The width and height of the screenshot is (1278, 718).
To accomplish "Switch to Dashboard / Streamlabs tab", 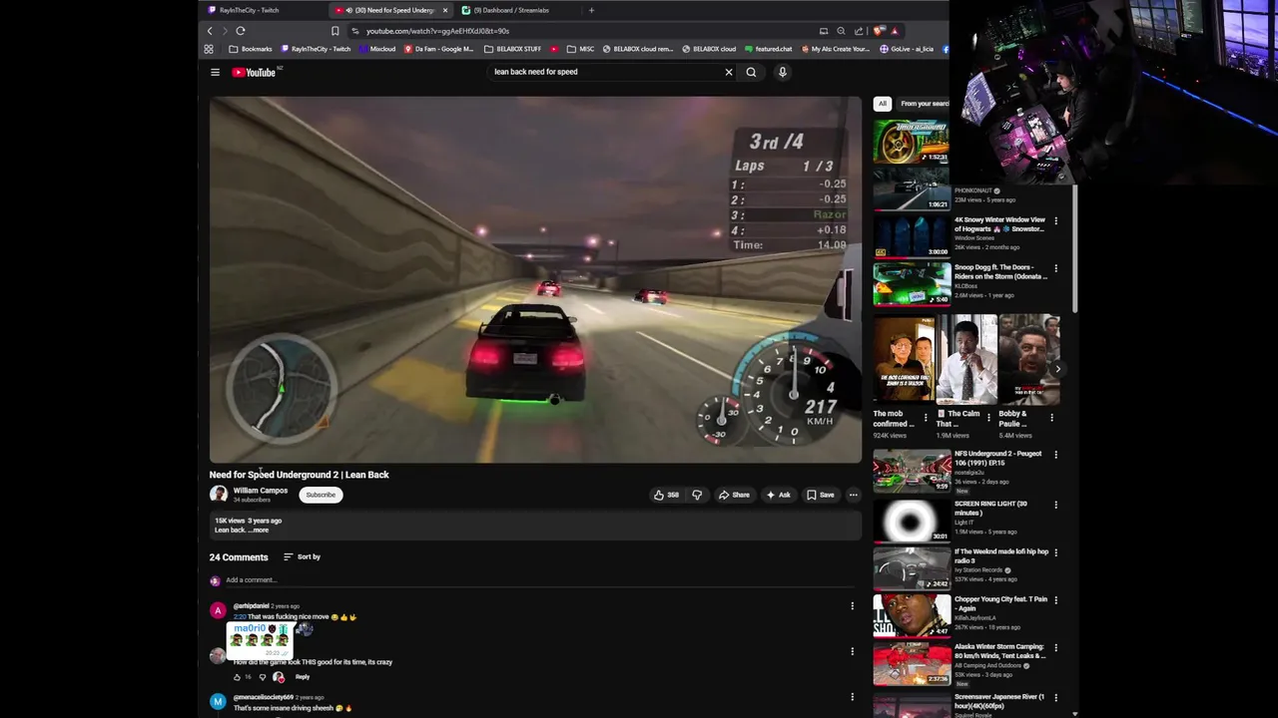I will [514, 10].
